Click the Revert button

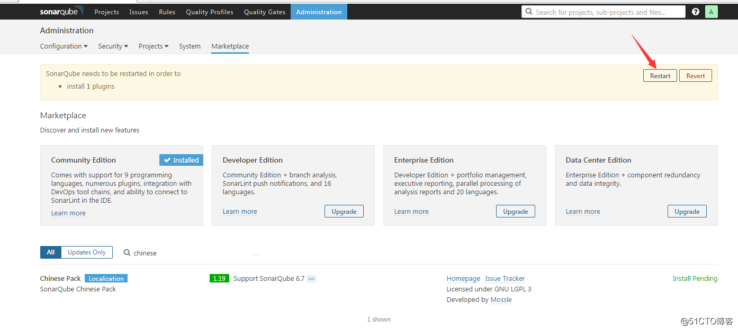coord(696,76)
